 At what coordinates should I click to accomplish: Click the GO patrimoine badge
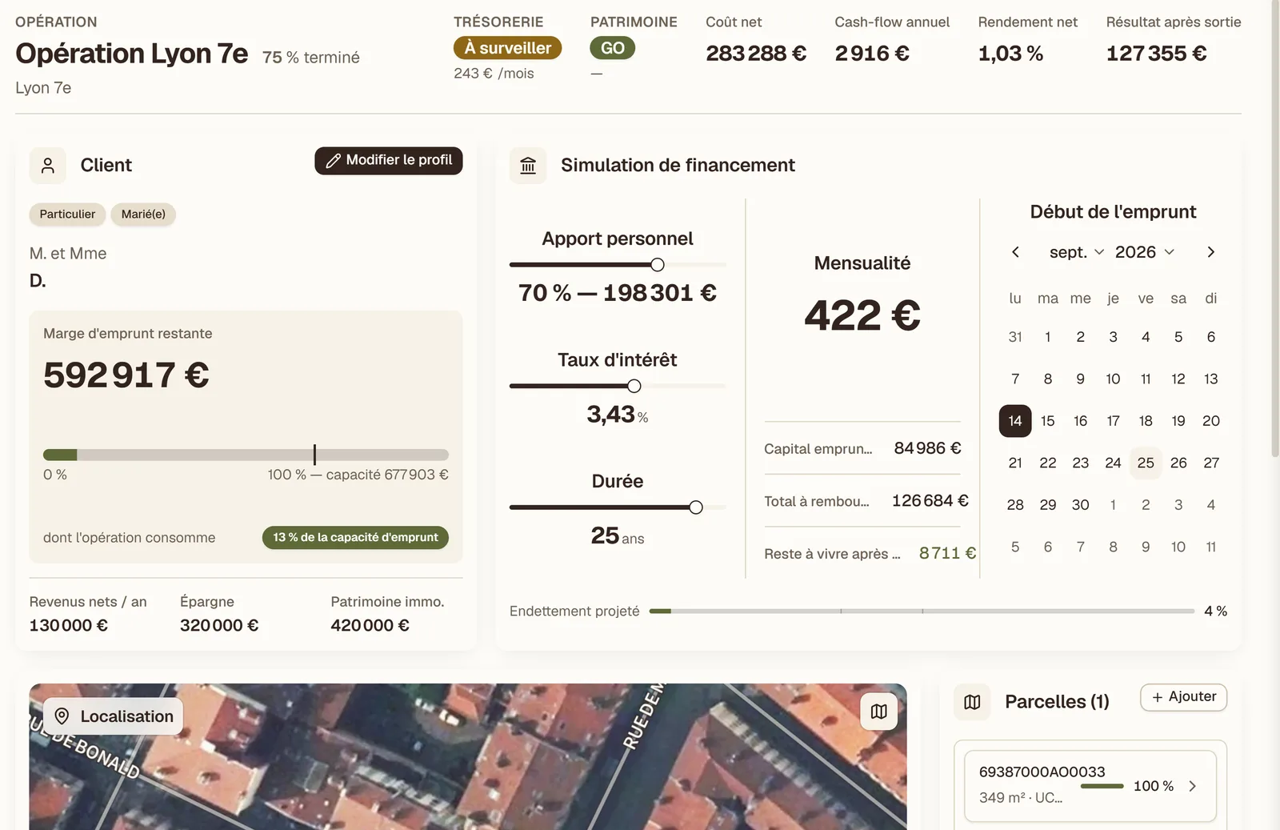point(613,48)
